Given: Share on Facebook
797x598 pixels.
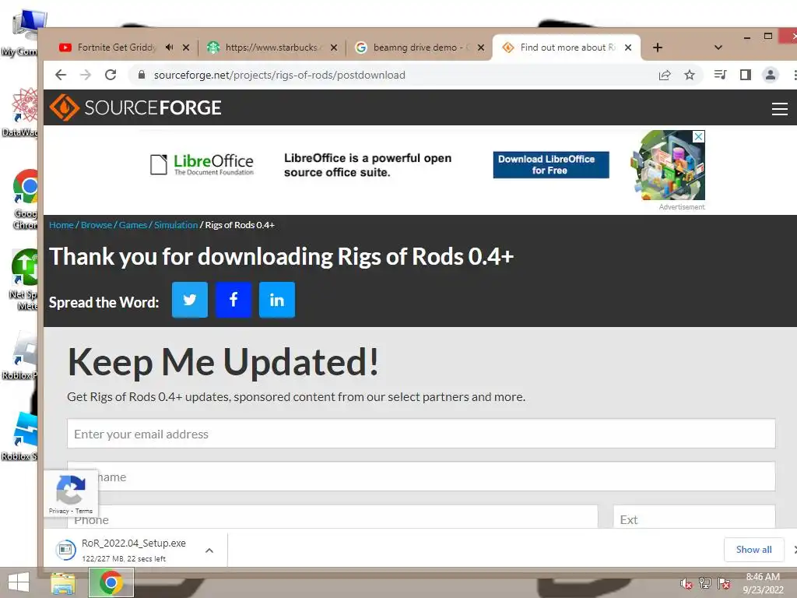Looking at the screenshot, I should (233, 300).
